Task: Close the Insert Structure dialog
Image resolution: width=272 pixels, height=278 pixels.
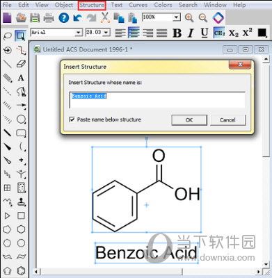Action: tap(240, 65)
